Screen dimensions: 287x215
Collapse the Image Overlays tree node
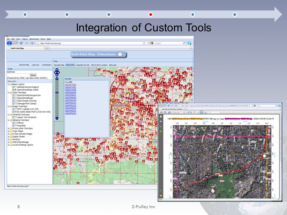8,106
